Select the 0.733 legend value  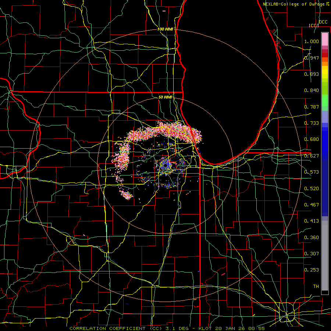coord(312,123)
